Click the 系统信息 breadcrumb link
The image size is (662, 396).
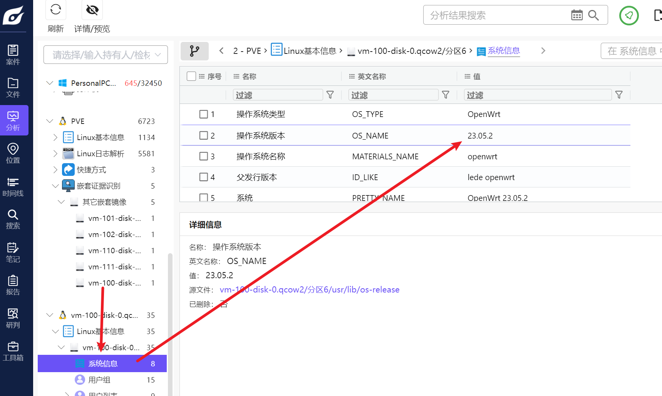click(x=503, y=51)
